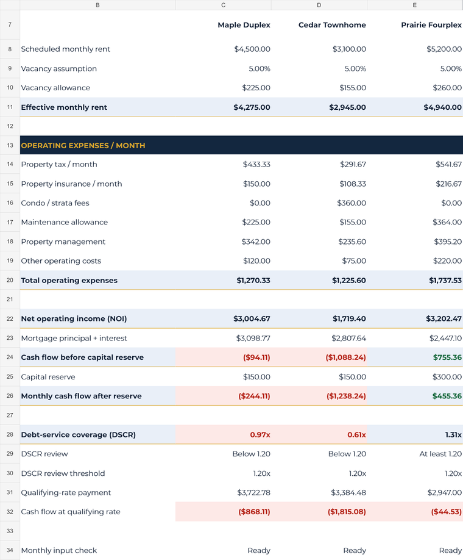Select qualifying-rate cash flow ($44.53)

point(415,512)
